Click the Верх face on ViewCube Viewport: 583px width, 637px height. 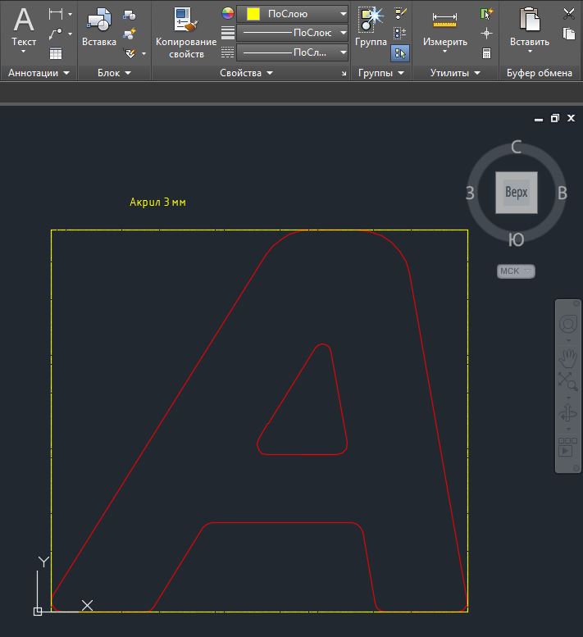517,192
